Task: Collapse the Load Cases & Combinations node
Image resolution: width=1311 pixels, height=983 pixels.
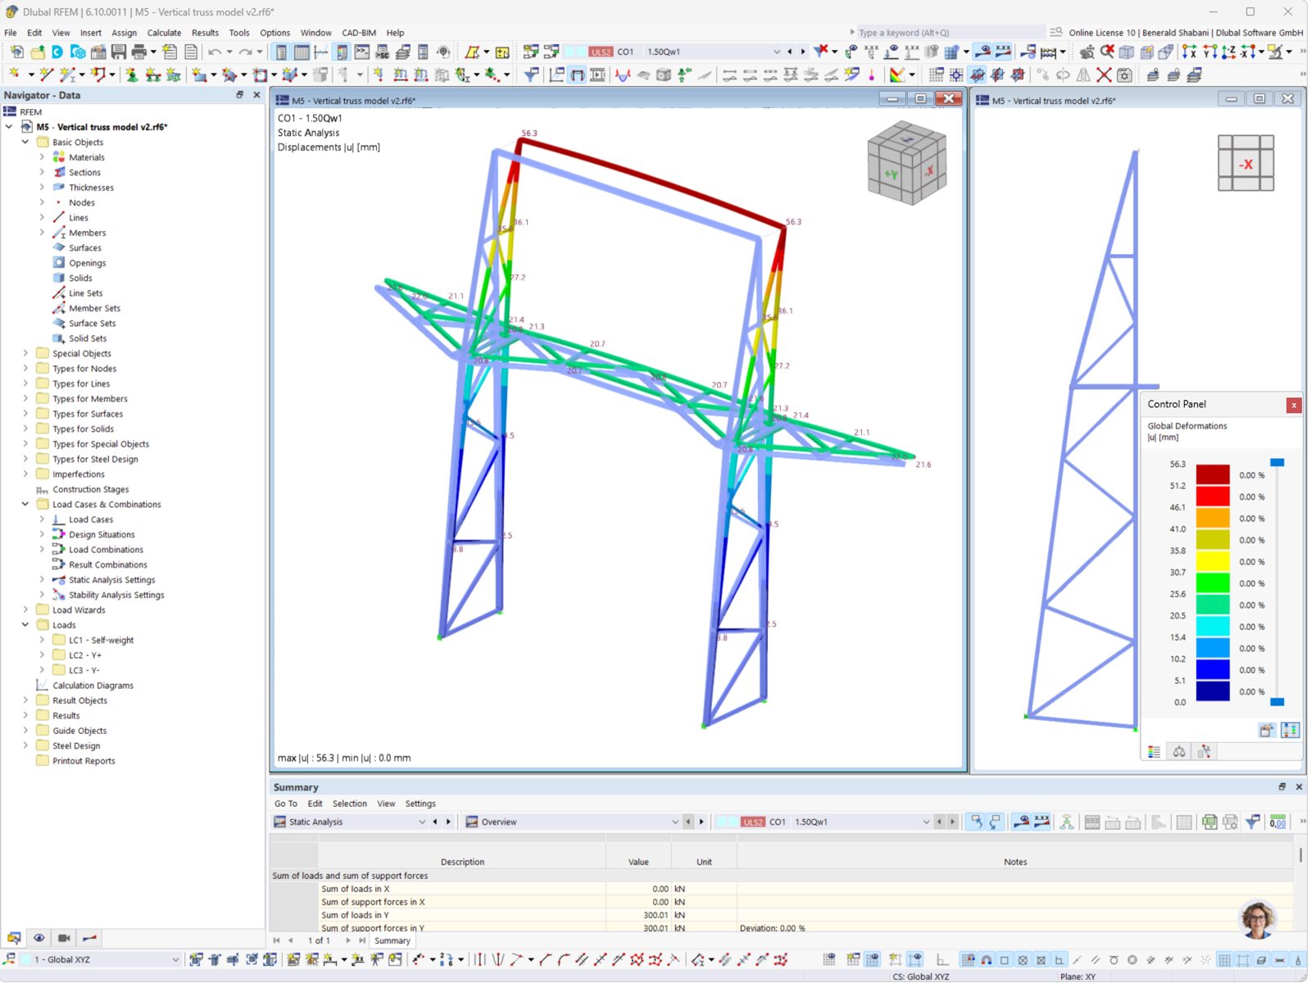Action: point(25,504)
